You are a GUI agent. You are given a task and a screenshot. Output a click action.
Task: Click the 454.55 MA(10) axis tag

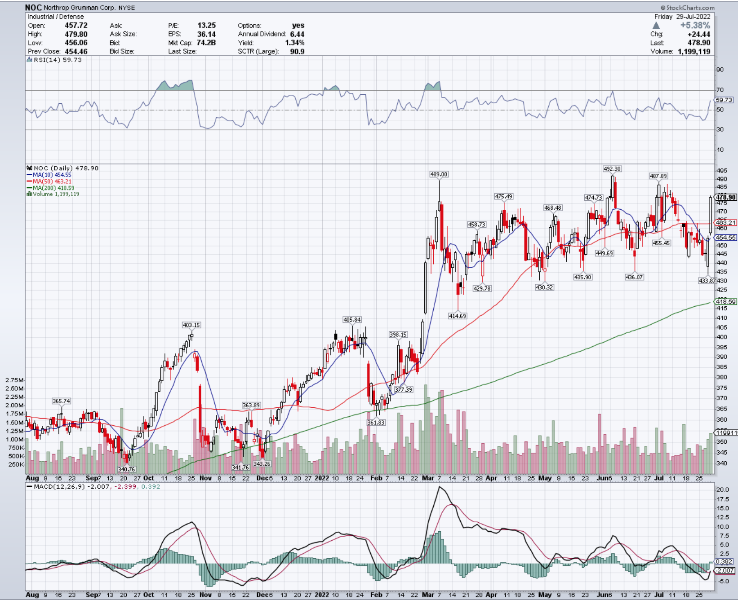726,238
